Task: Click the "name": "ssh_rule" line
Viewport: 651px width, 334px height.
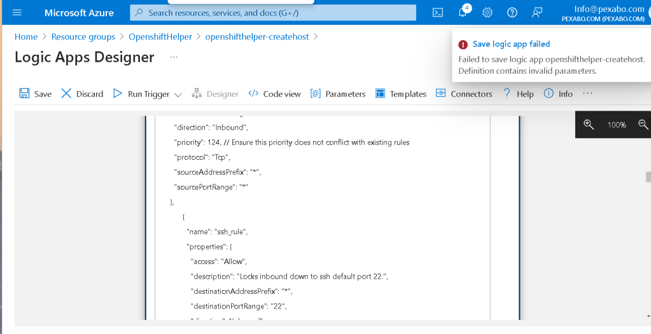Action: pos(217,232)
